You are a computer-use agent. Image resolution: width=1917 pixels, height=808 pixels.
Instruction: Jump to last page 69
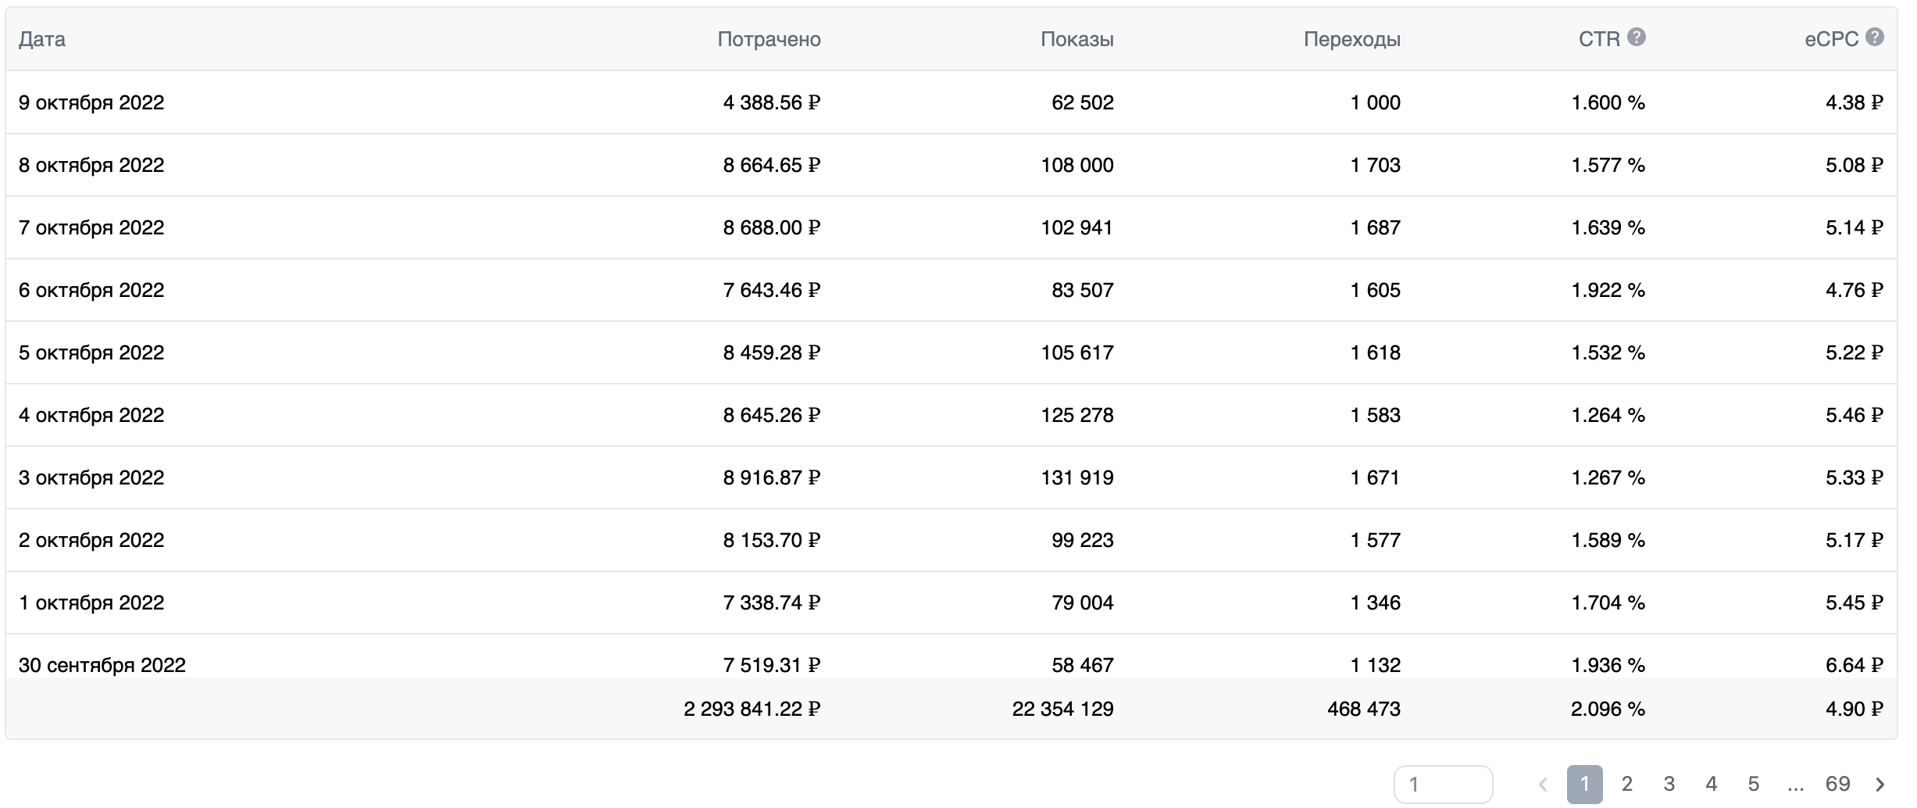[x=1837, y=784]
